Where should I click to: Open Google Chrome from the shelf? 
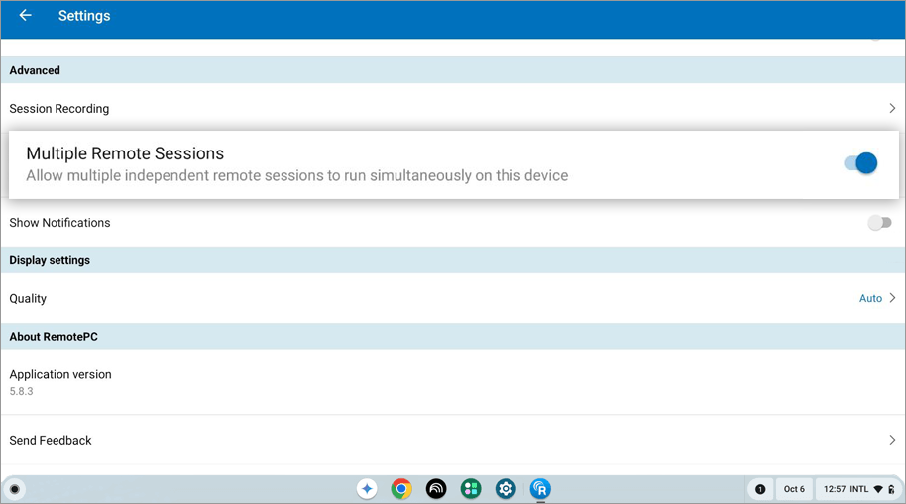(401, 489)
